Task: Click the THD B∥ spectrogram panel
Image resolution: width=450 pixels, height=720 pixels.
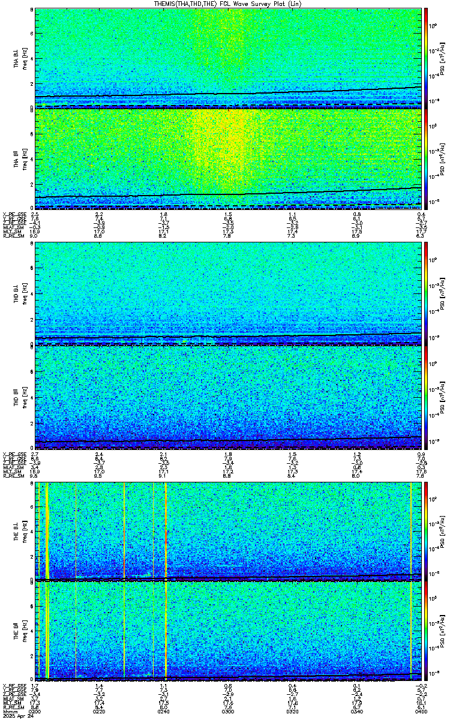Action: point(229,398)
